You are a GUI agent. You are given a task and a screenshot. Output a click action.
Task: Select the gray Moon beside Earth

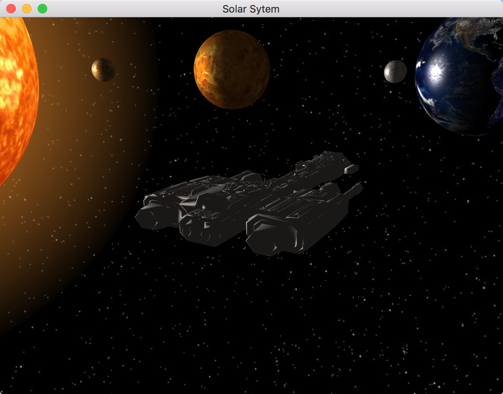coord(395,71)
